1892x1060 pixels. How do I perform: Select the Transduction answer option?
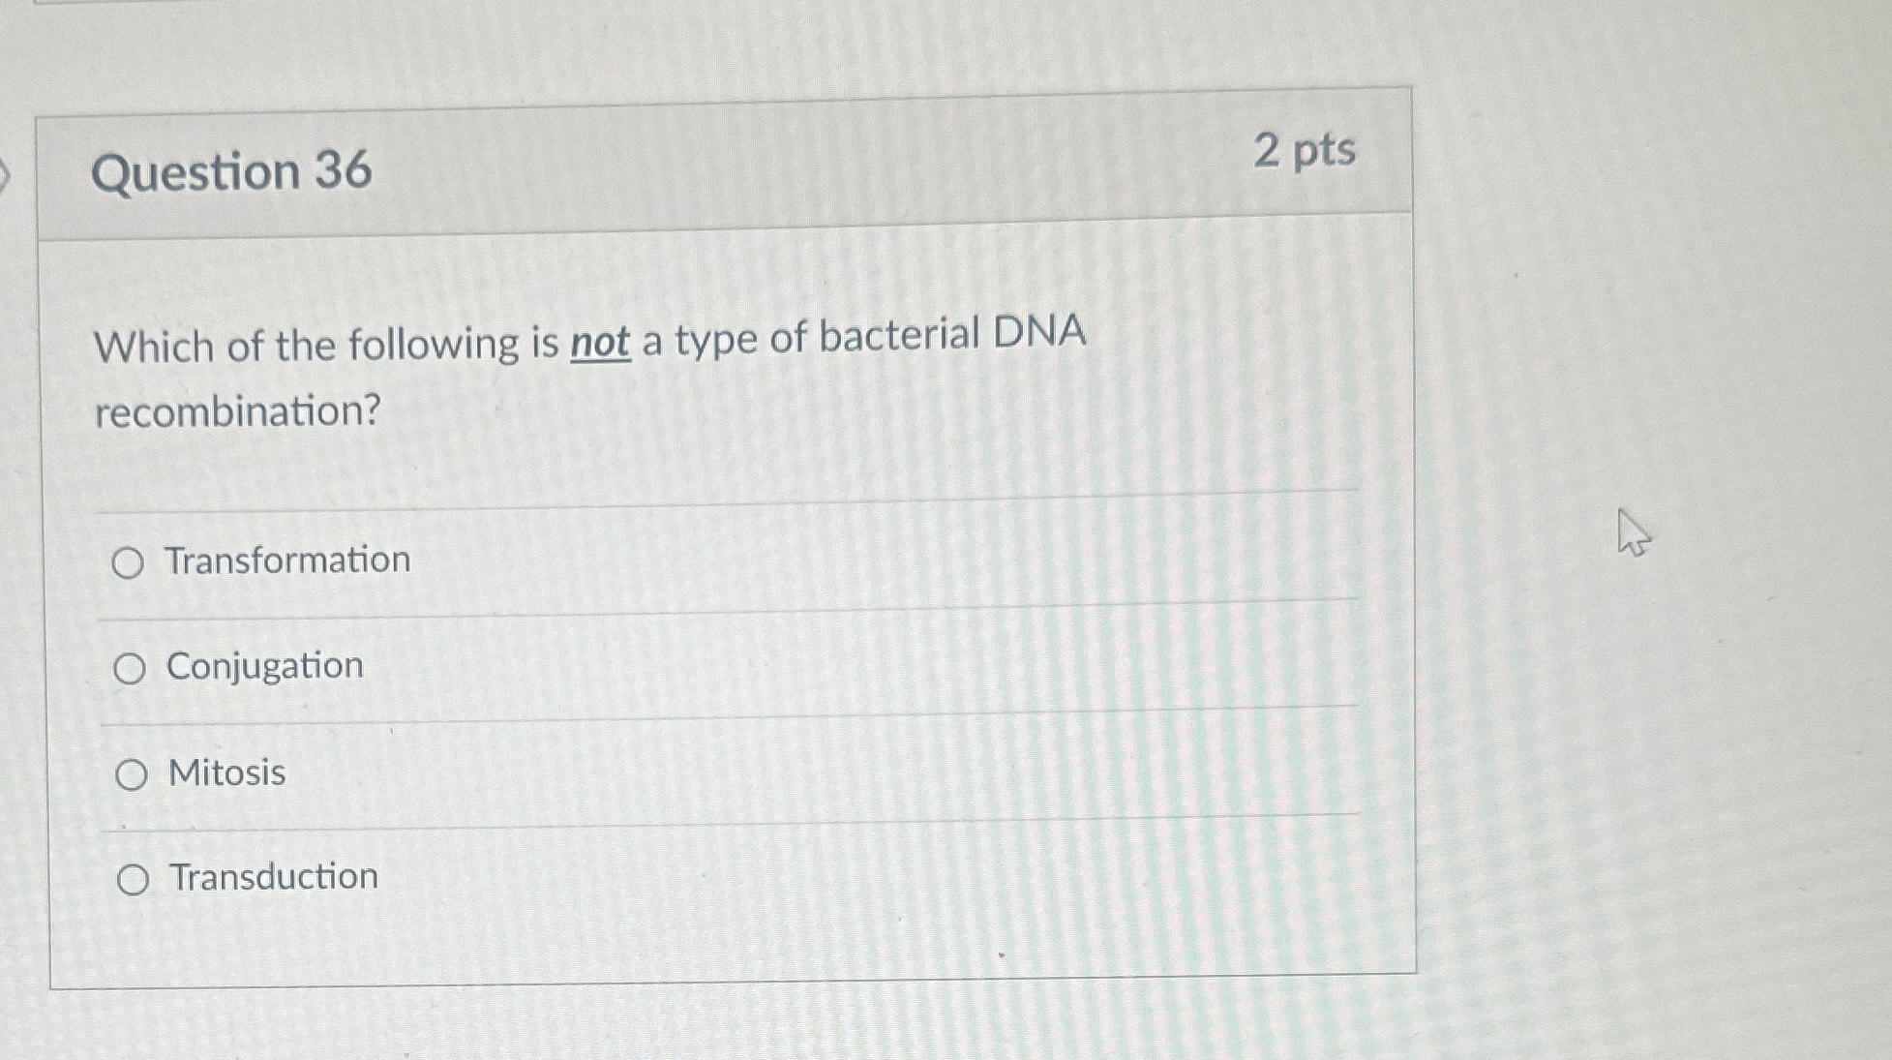133,879
